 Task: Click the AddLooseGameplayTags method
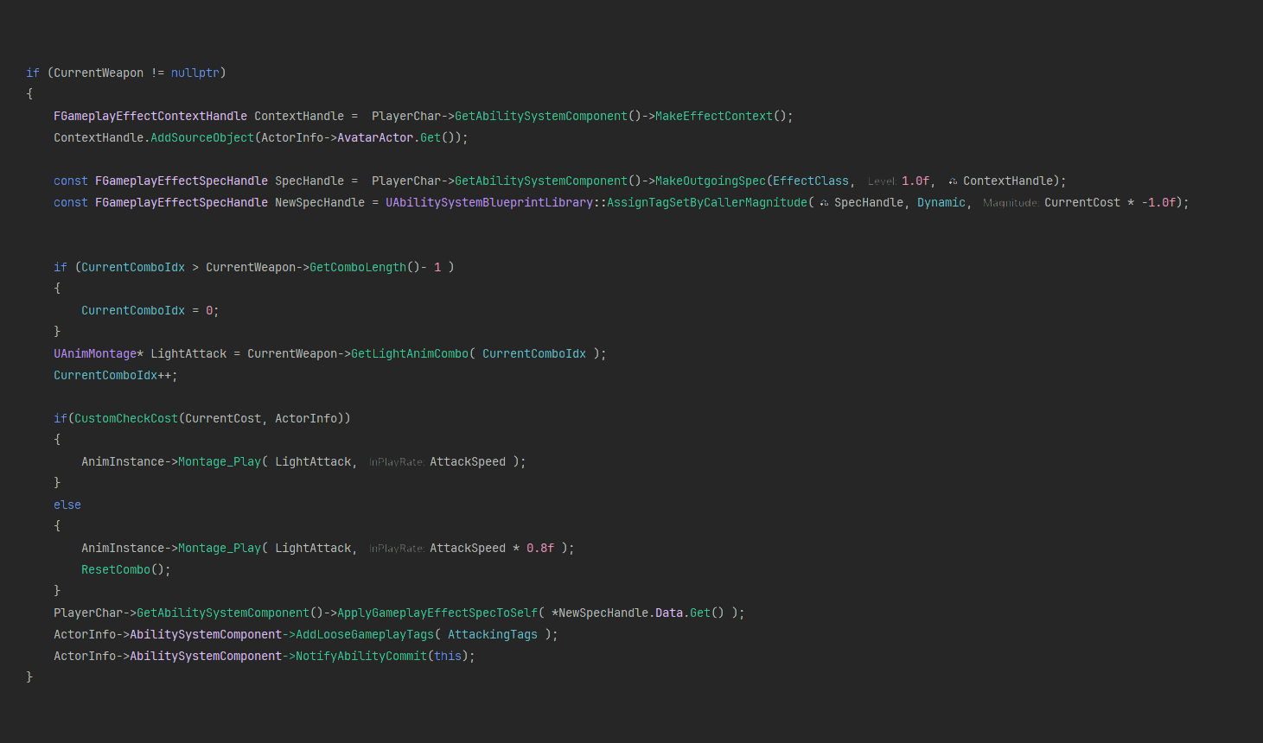[364, 634]
